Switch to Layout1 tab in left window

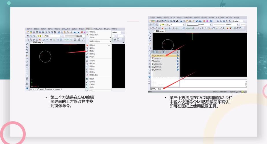49,89
